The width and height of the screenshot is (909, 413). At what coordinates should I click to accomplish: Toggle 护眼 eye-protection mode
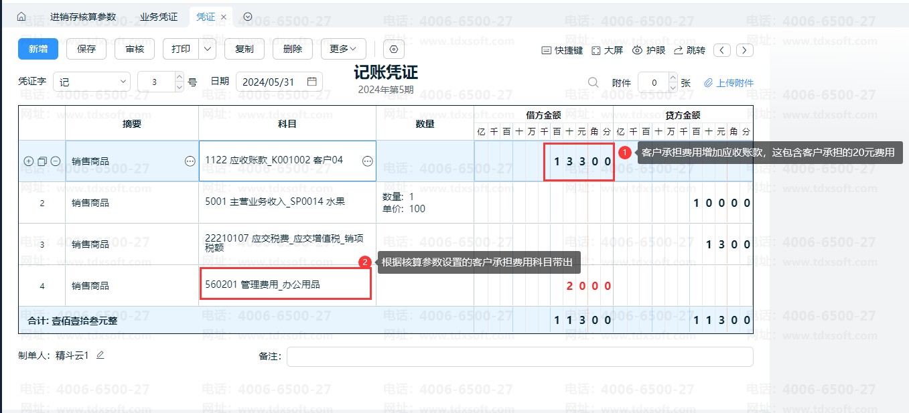coord(649,50)
